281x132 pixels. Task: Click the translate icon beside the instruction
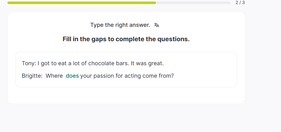coord(157,25)
